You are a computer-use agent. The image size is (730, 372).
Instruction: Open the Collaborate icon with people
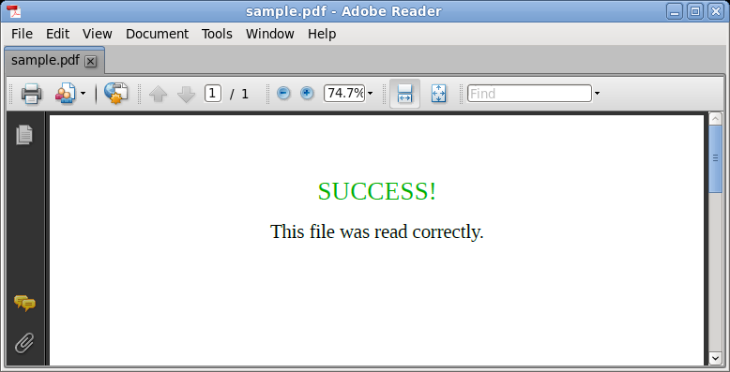[66, 94]
